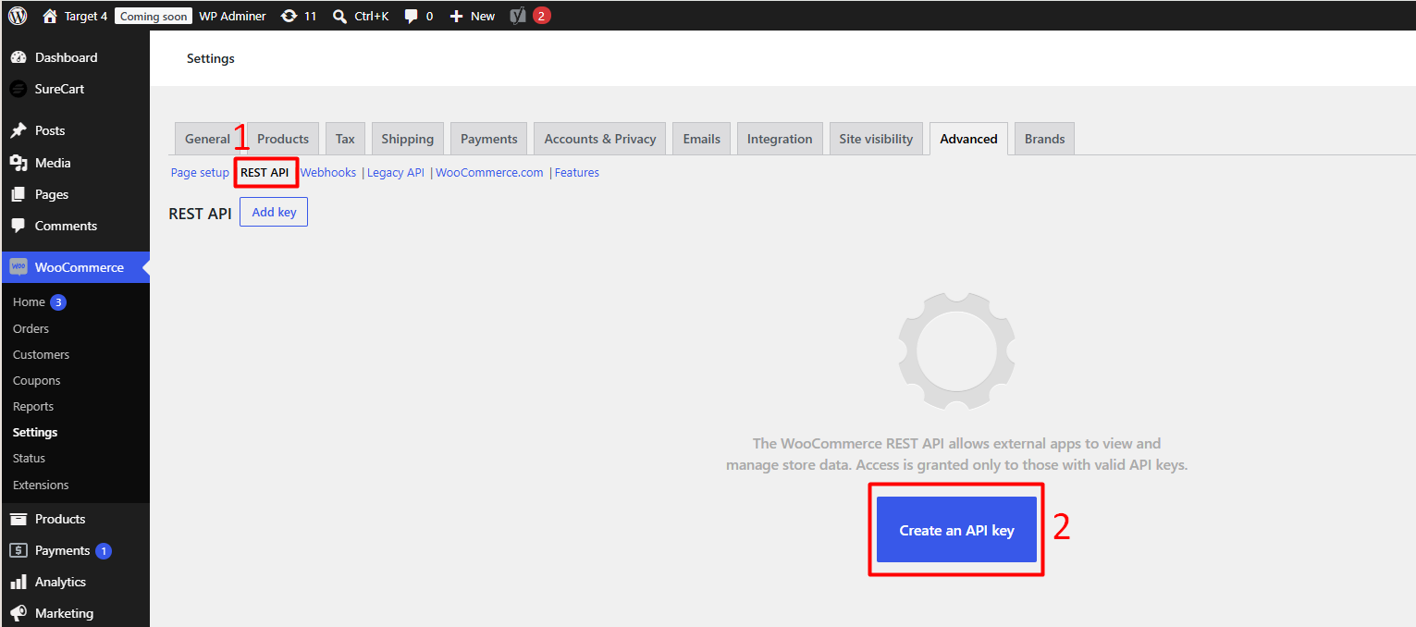Click the WordPress logo icon
This screenshot has width=1416, height=627.
(x=18, y=16)
